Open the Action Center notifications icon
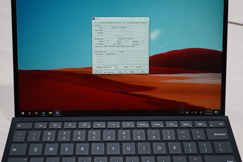 coord(216,112)
